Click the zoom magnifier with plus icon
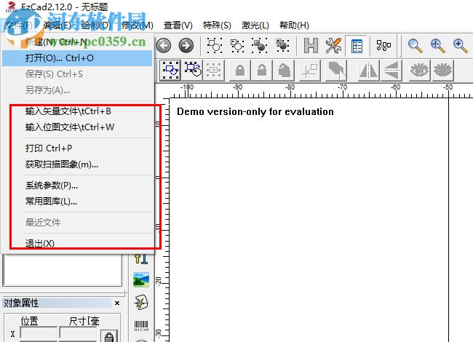The image size is (473, 342). coord(460,46)
